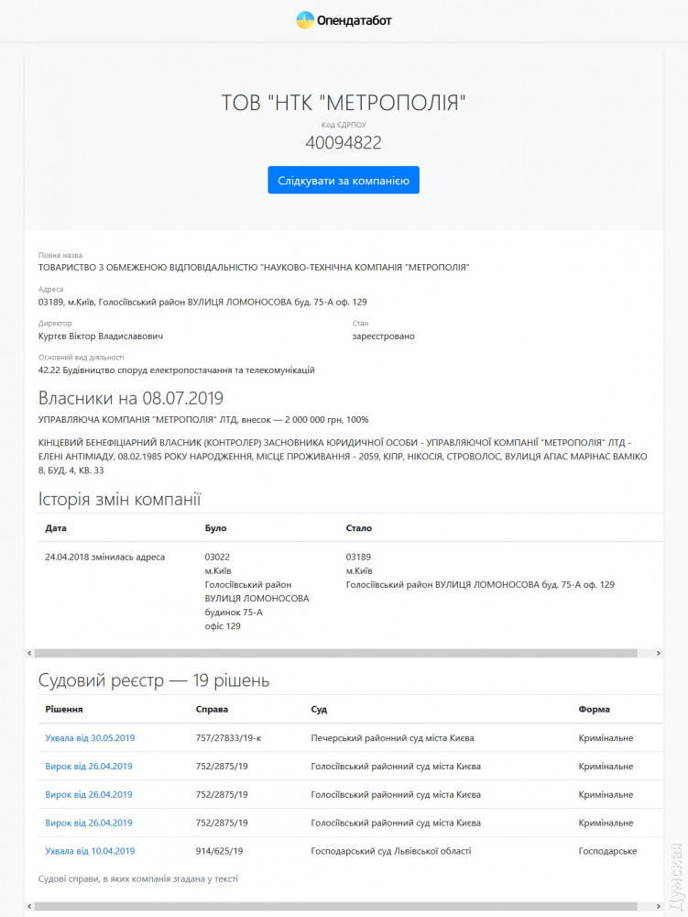This screenshot has height=917, width=688.
Task: Click the history table's right scroll arrow
Action: [658, 653]
